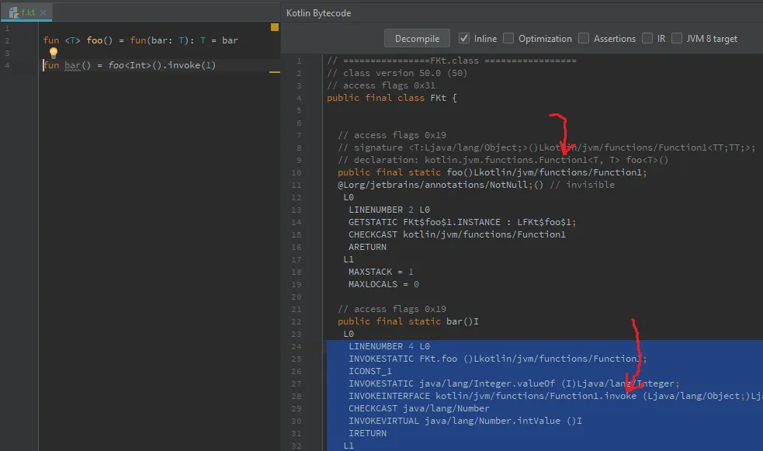The image size is (763, 451).
Task: Click the 'INVOKESTATIC java/lang/Integer.valueOf' line
Action: point(514,384)
